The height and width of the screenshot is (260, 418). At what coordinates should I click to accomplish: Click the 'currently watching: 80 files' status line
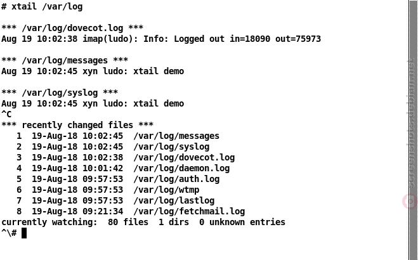tap(143, 222)
